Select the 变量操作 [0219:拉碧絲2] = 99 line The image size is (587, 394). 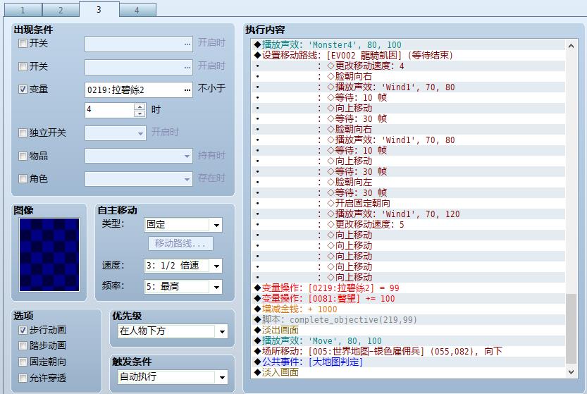pos(409,288)
